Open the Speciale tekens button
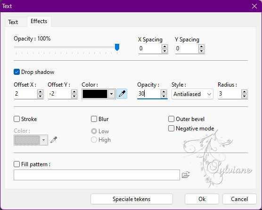This screenshot has width=262, height=210. (x=131, y=199)
